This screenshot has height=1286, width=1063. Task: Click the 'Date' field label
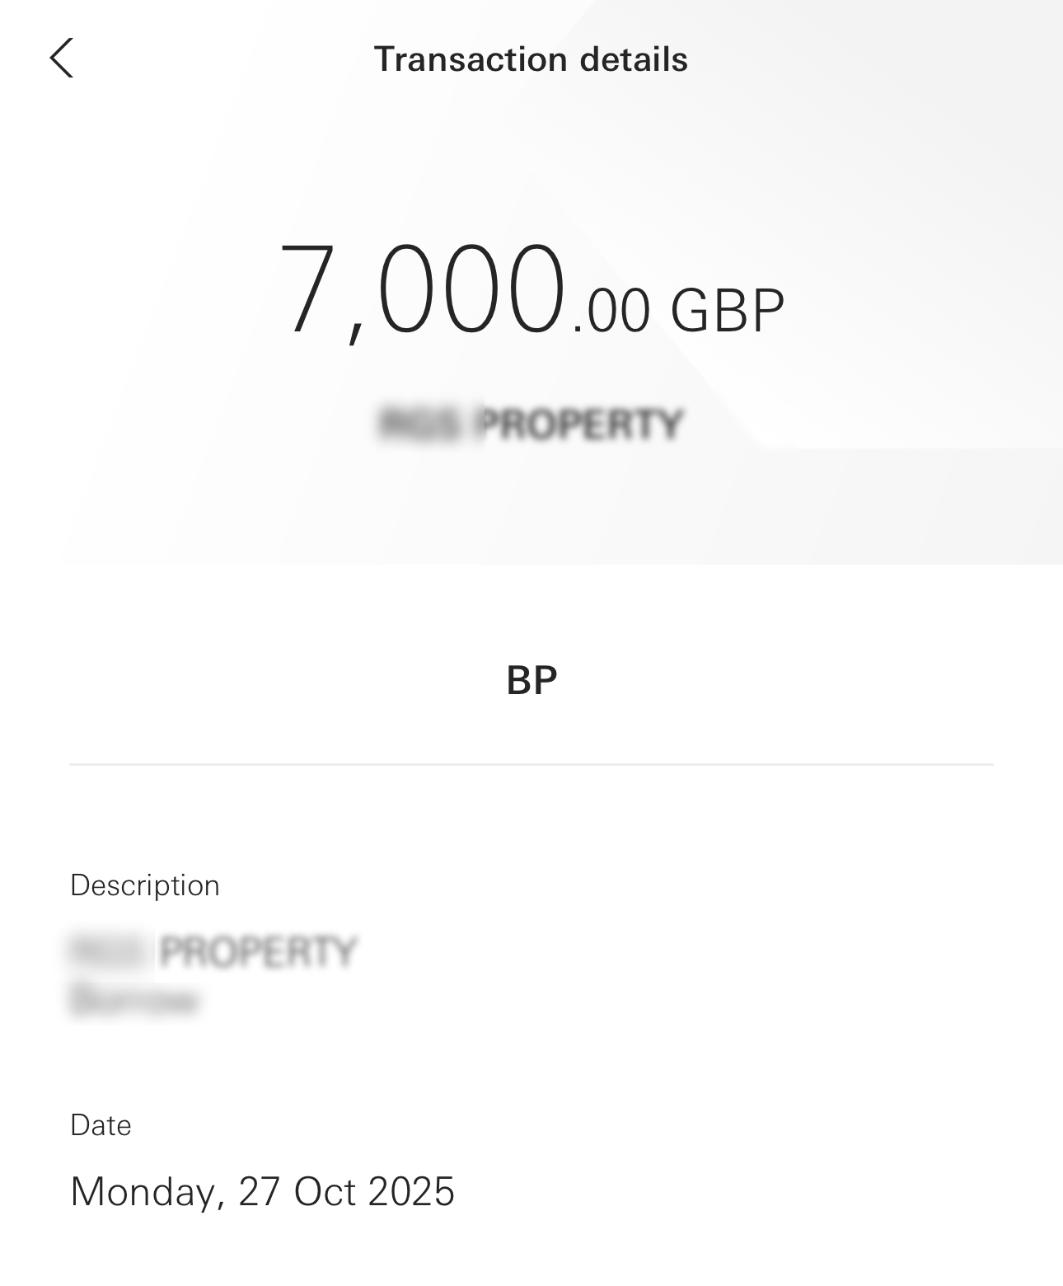point(101,1125)
